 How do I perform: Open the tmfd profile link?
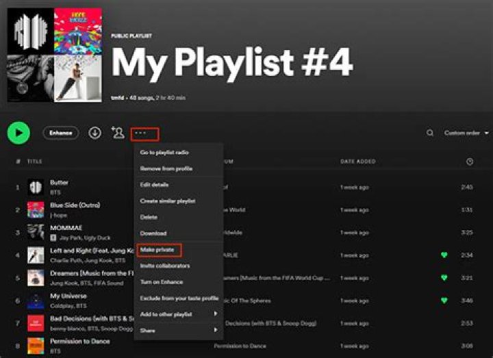pos(117,99)
